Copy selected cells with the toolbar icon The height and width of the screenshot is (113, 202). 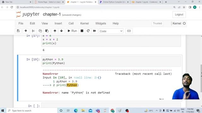pos(40,31)
